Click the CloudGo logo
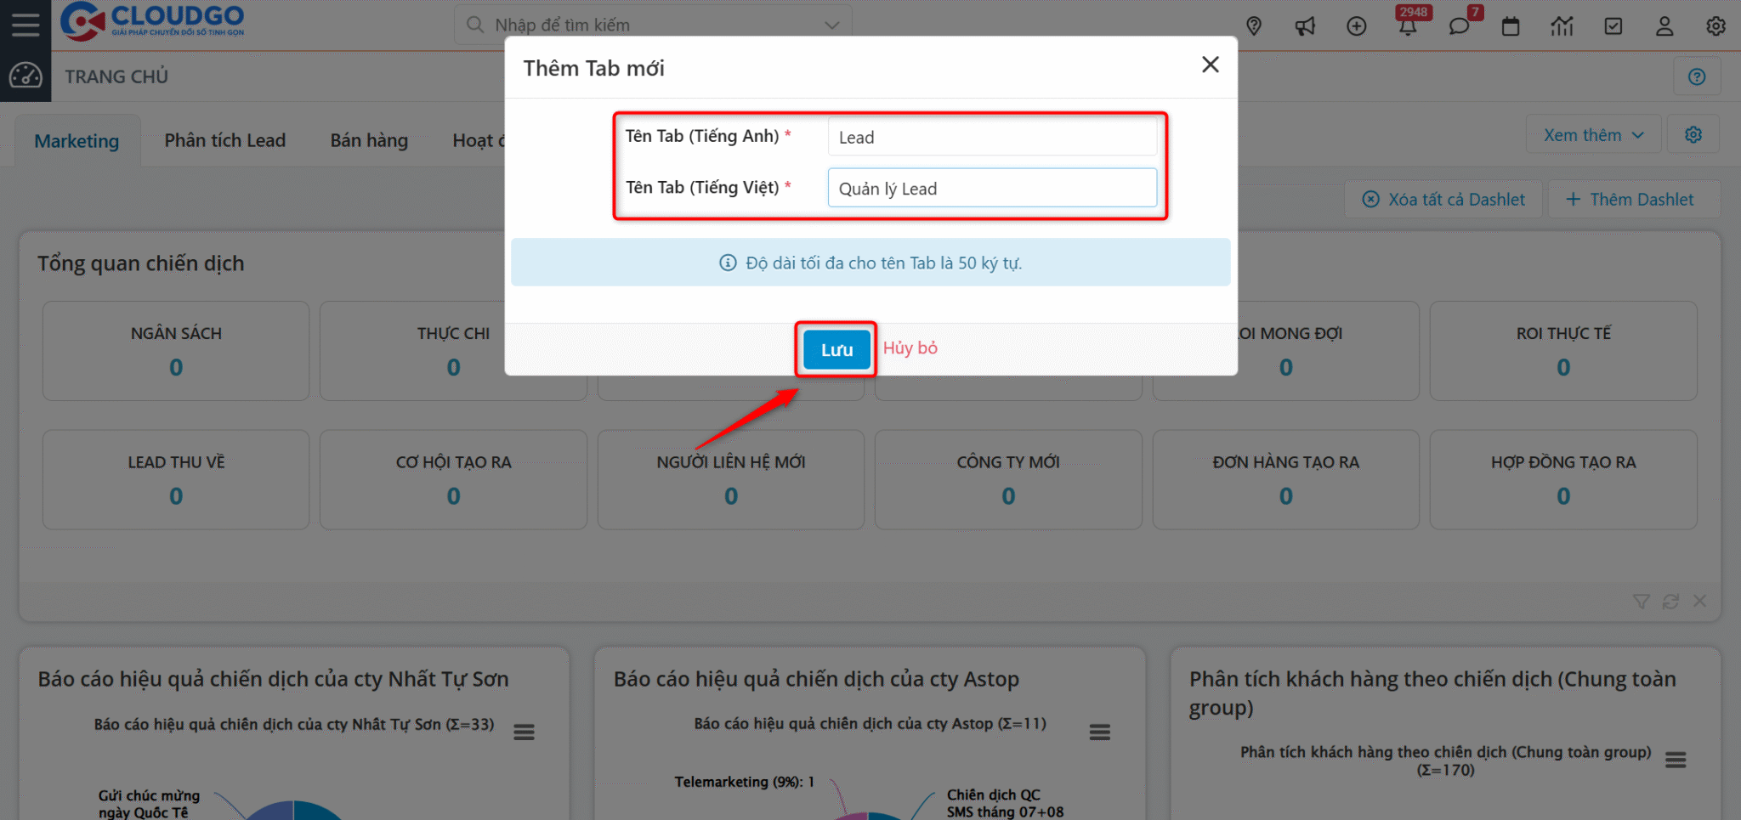The height and width of the screenshot is (820, 1741). point(152,21)
